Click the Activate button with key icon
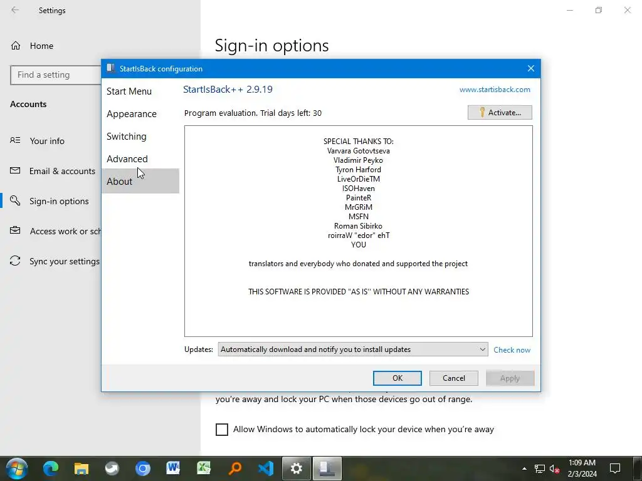This screenshot has height=481, width=642. [x=500, y=113]
